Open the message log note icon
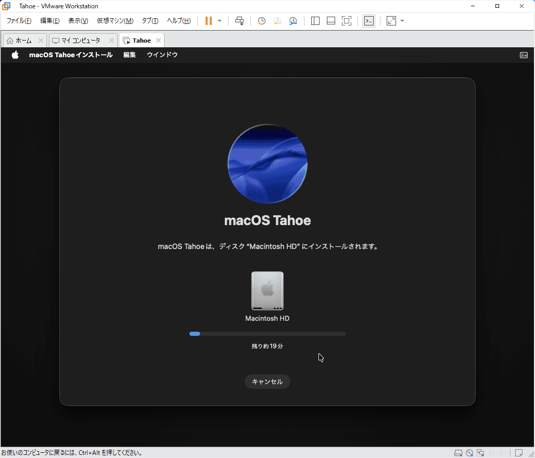Screen dimensions: 535x458 (519, 452)
